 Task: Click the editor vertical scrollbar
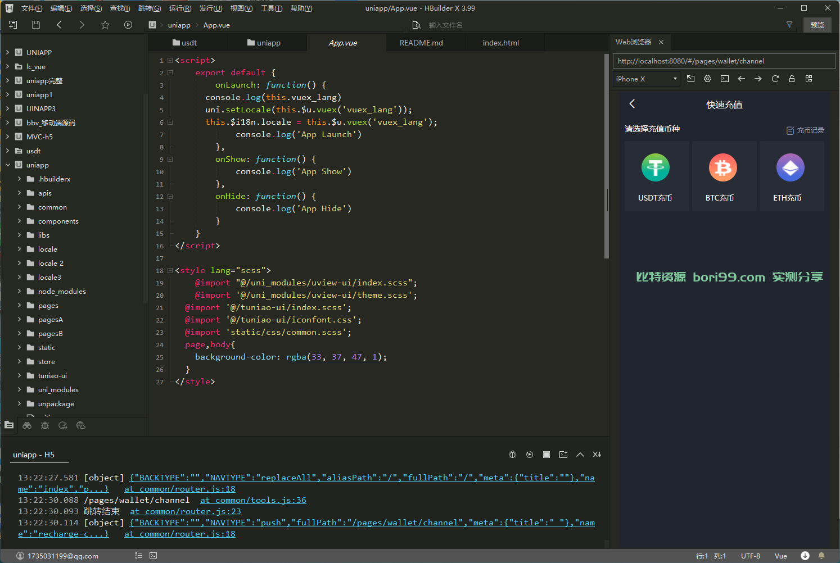click(x=606, y=156)
